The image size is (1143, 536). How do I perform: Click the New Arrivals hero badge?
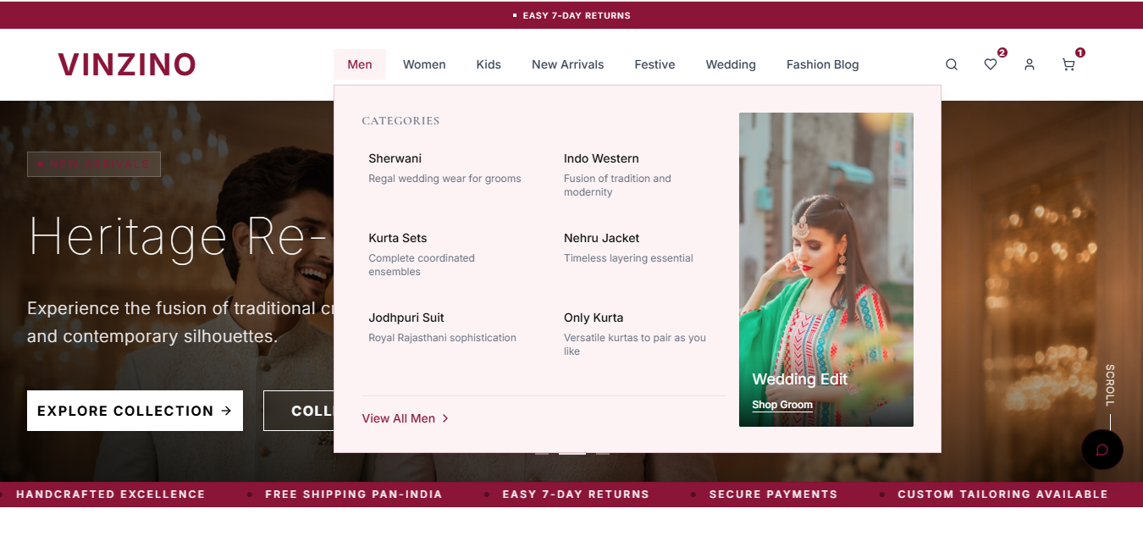tap(94, 164)
